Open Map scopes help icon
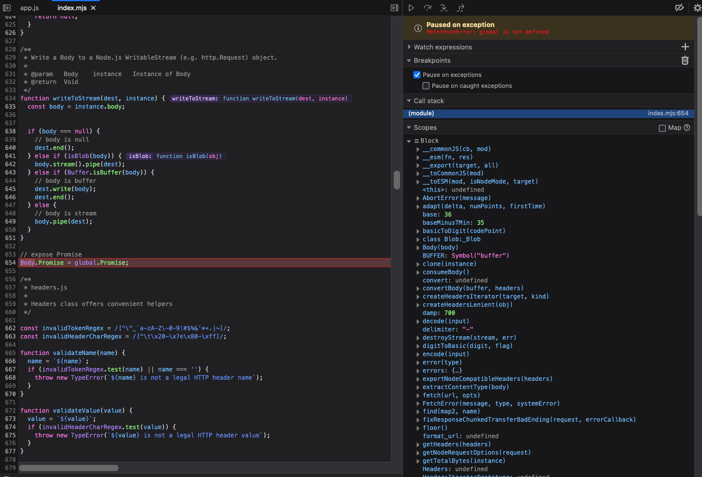This screenshot has width=702, height=477. 687,127
